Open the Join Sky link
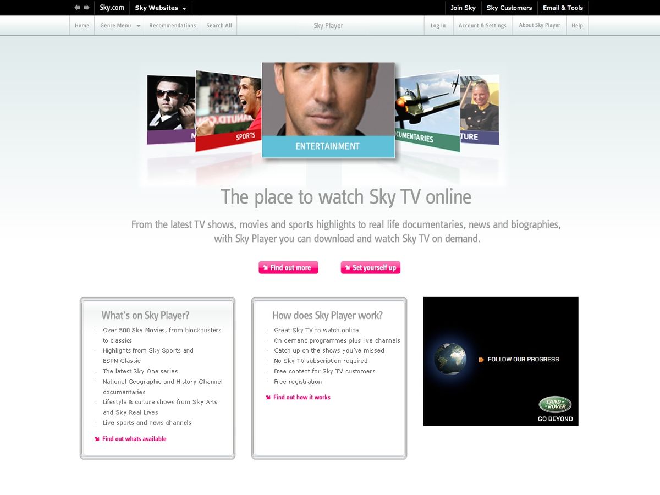660x495 pixels. click(x=463, y=8)
